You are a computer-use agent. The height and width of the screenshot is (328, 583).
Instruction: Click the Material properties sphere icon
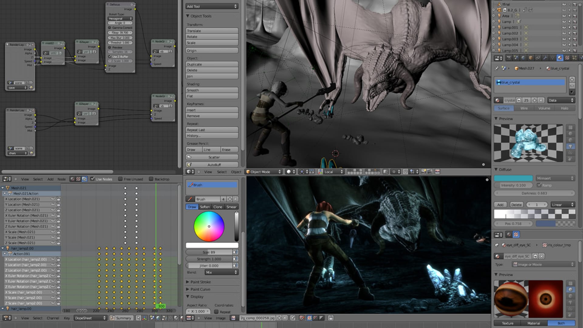[560, 58]
